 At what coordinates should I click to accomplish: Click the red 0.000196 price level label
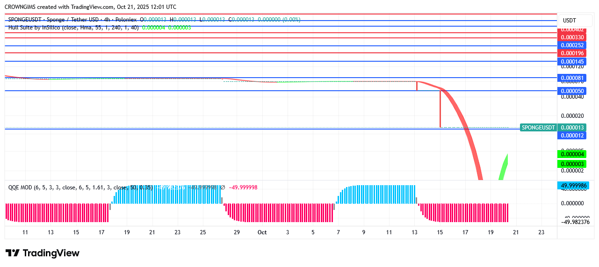[x=572, y=53]
